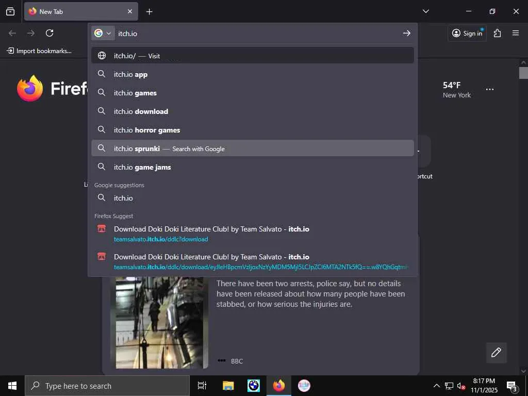The width and height of the screenshot is (528, 396).
Task: Click Sign in account button
Action: (x=467, y=33)
